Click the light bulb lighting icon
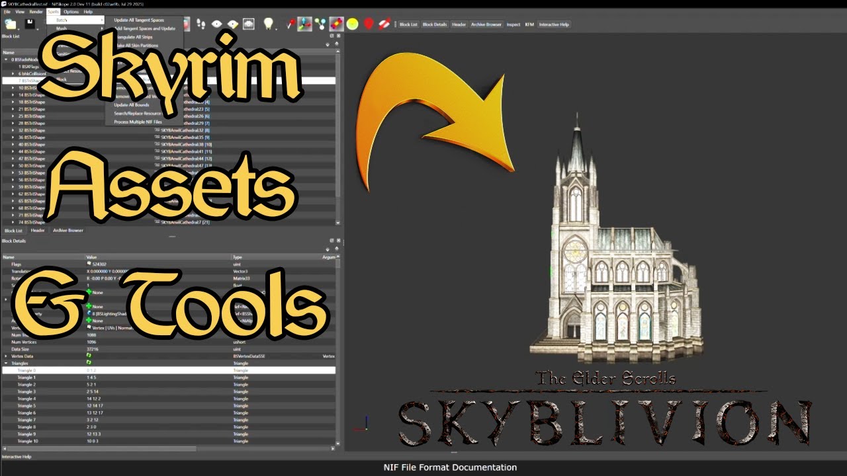The width and height of the screenshot is (847, 476). pyautogui.click(x=268, y=24)
